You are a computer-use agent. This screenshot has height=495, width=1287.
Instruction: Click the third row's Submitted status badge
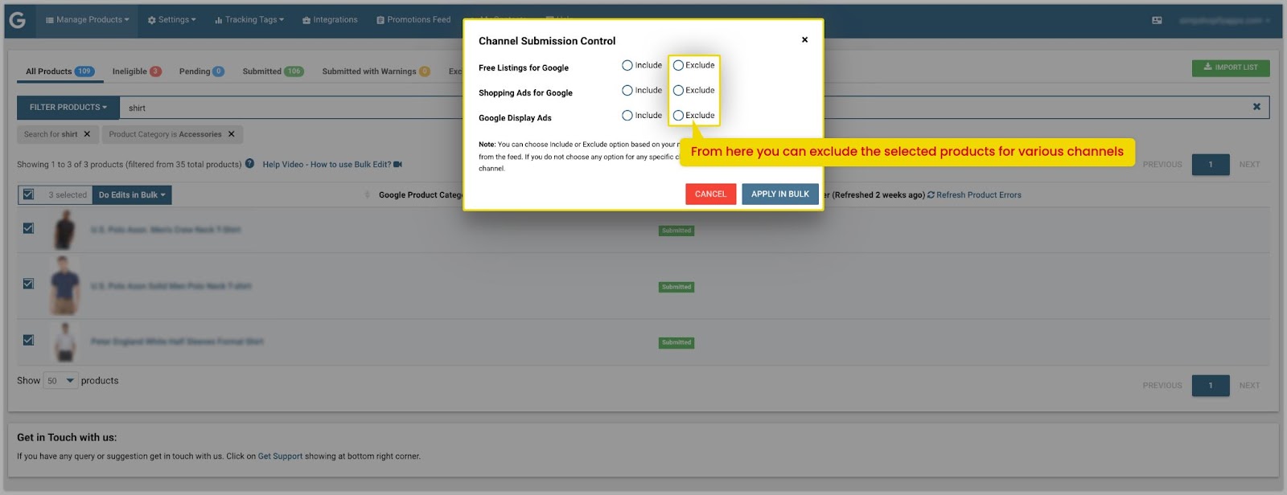676,342
